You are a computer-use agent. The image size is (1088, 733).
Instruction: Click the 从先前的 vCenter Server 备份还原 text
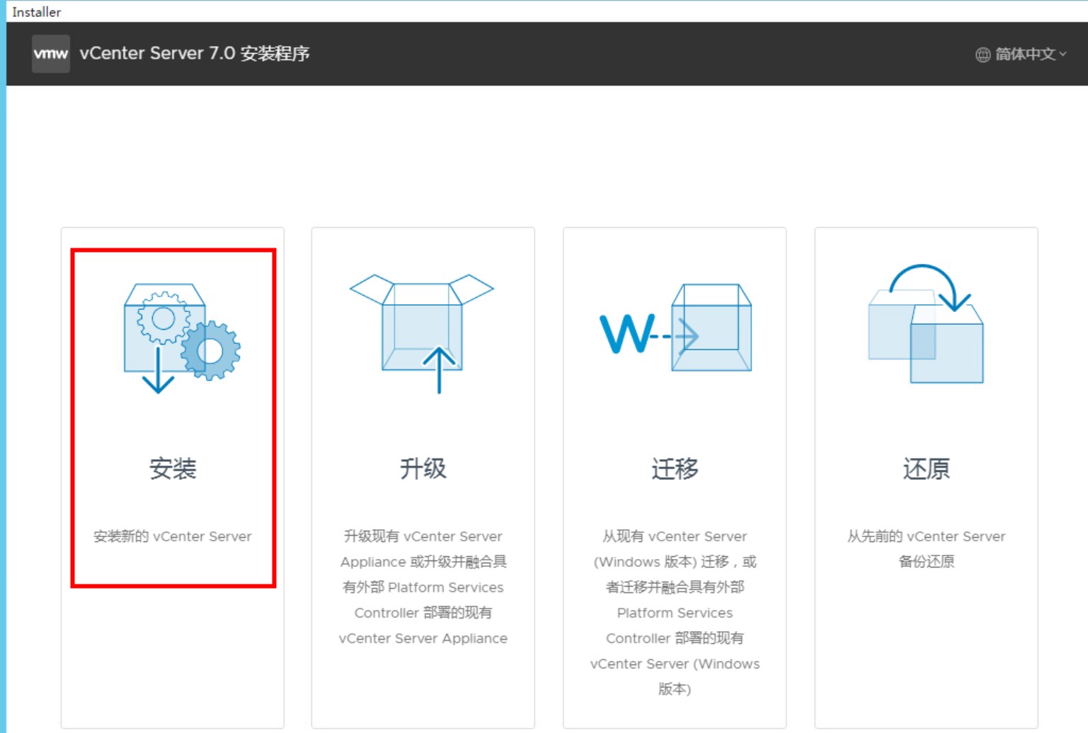pyautogui.click(x=926, y=549)
